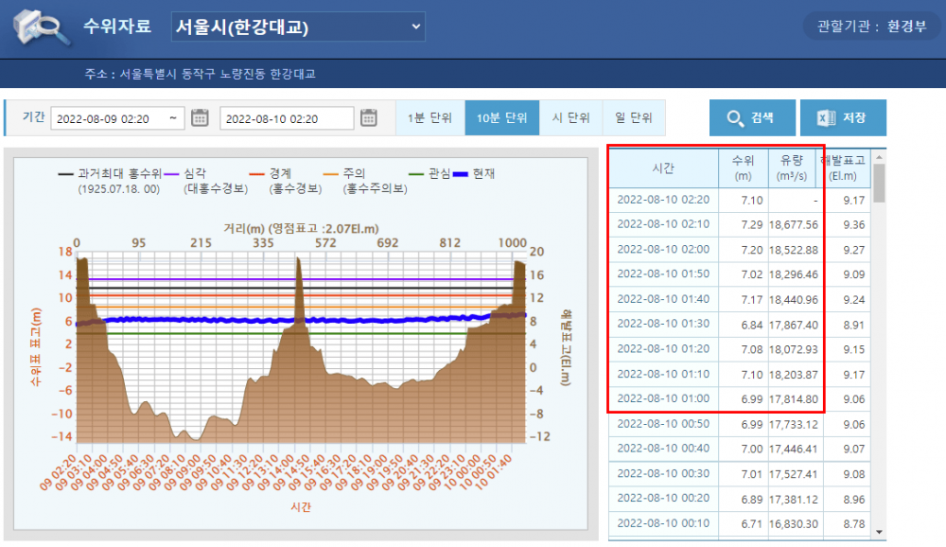This screenshot has height=547, width=946.
Task: Expand the 서울시(한강대교) station dropdown
Action: tap(298, 27)
